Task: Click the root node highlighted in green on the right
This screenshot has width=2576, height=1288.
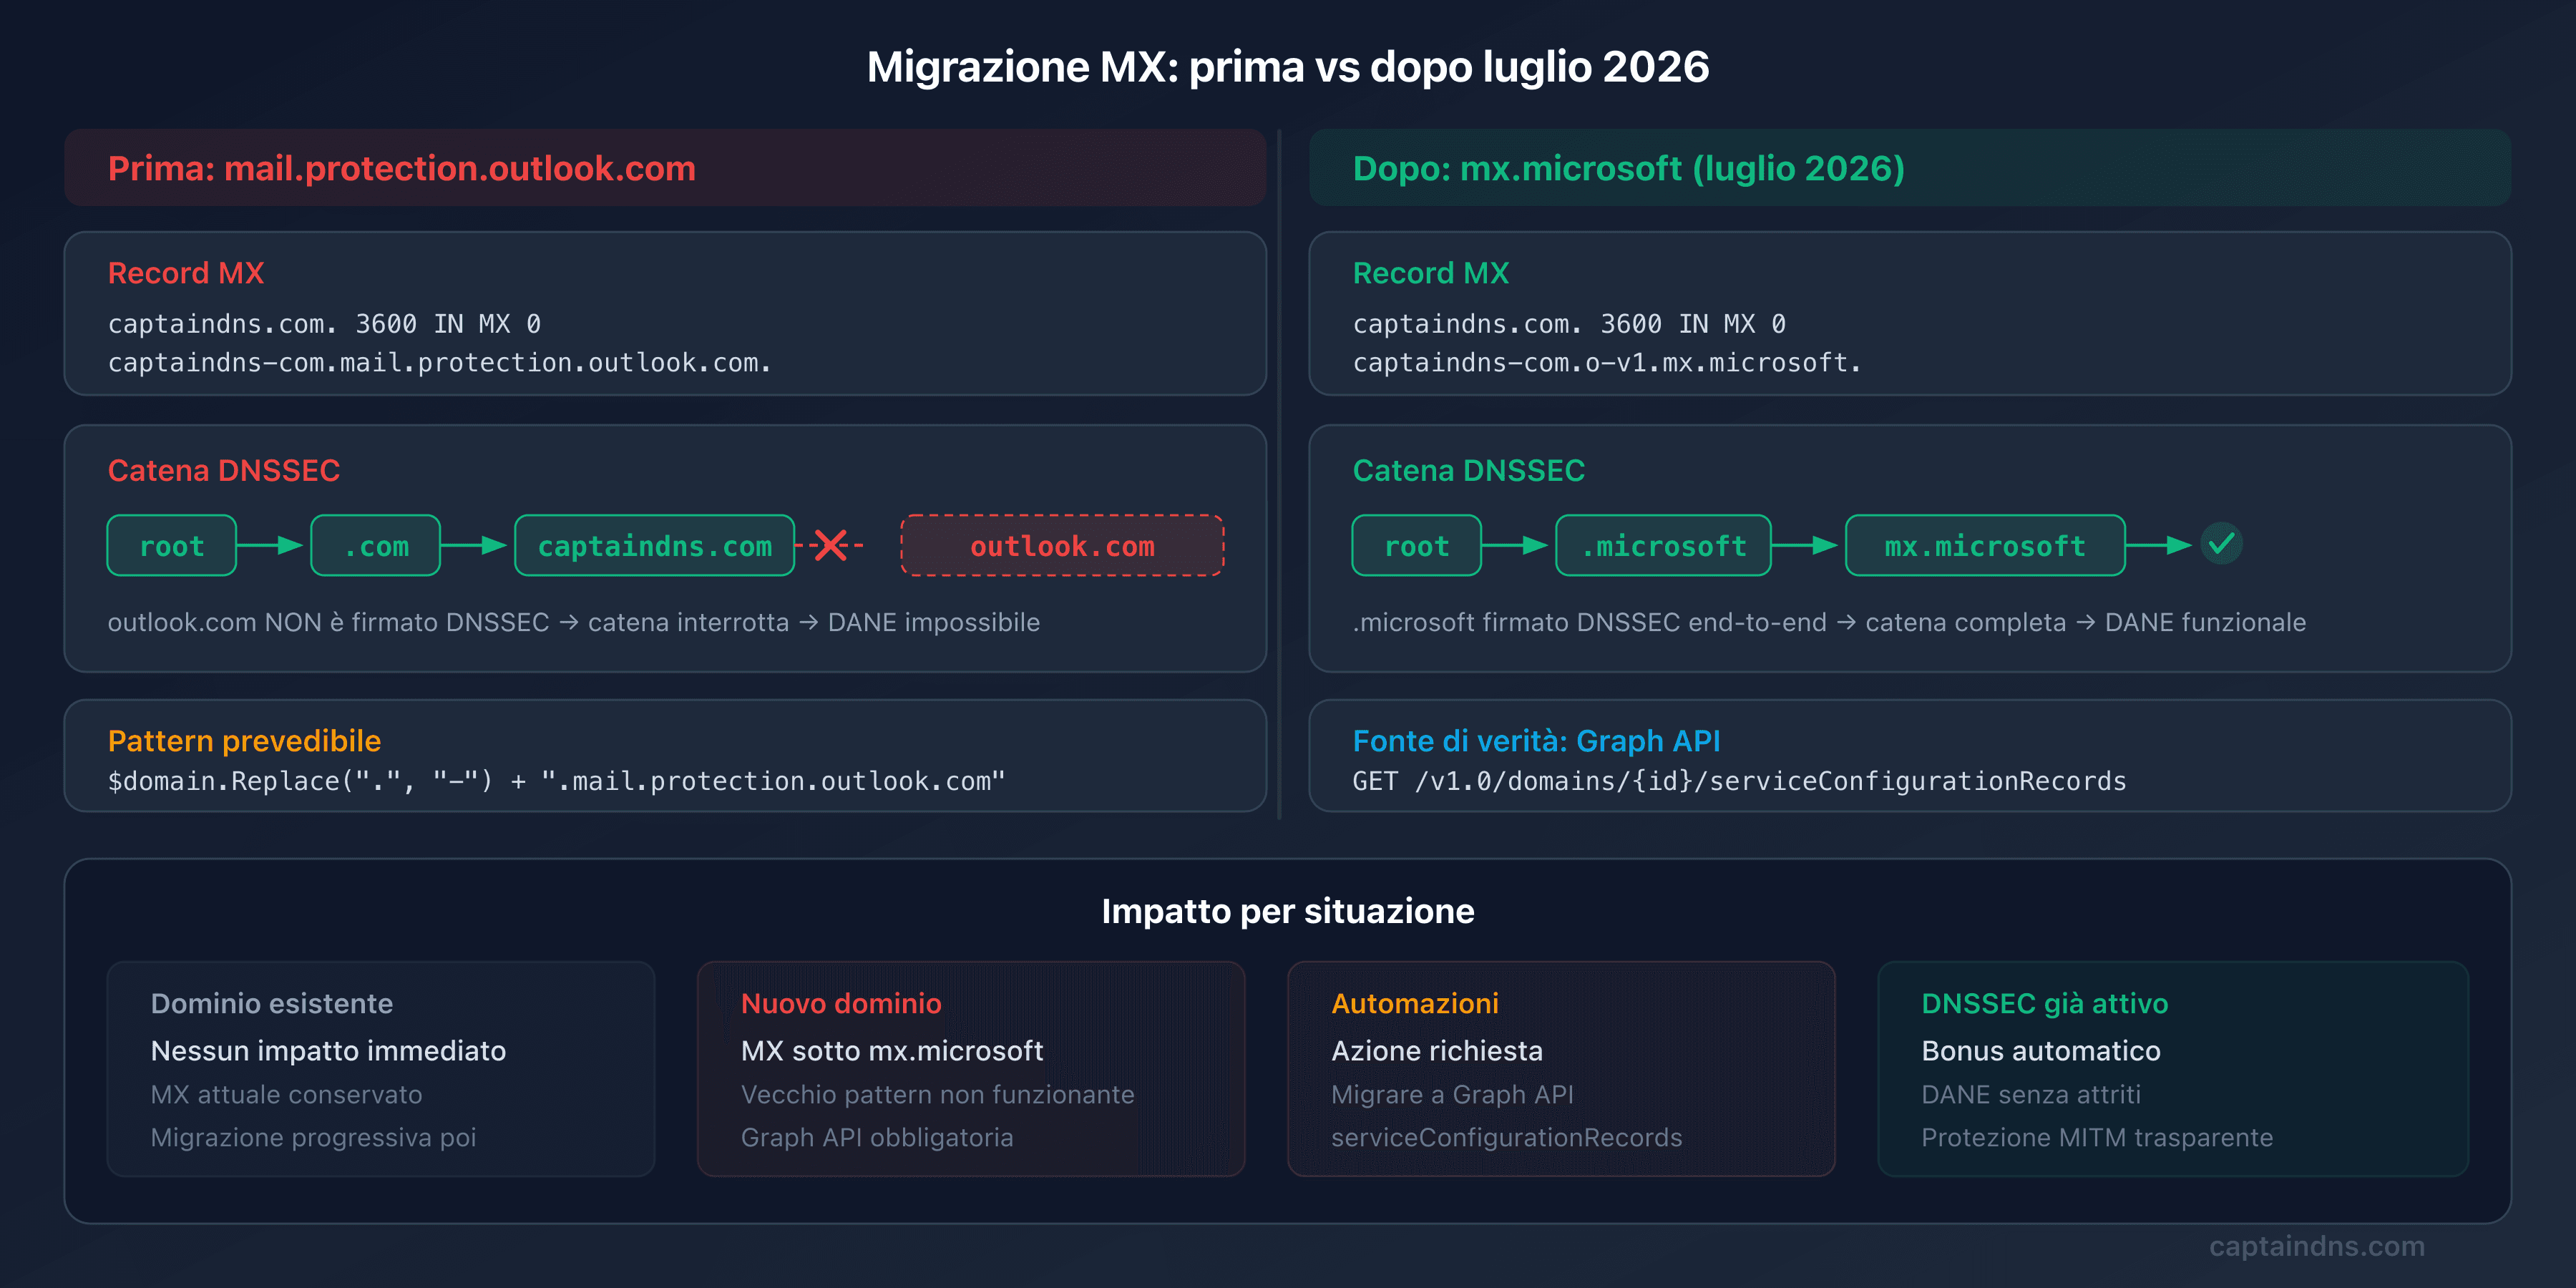Action: pos(1416,546)
